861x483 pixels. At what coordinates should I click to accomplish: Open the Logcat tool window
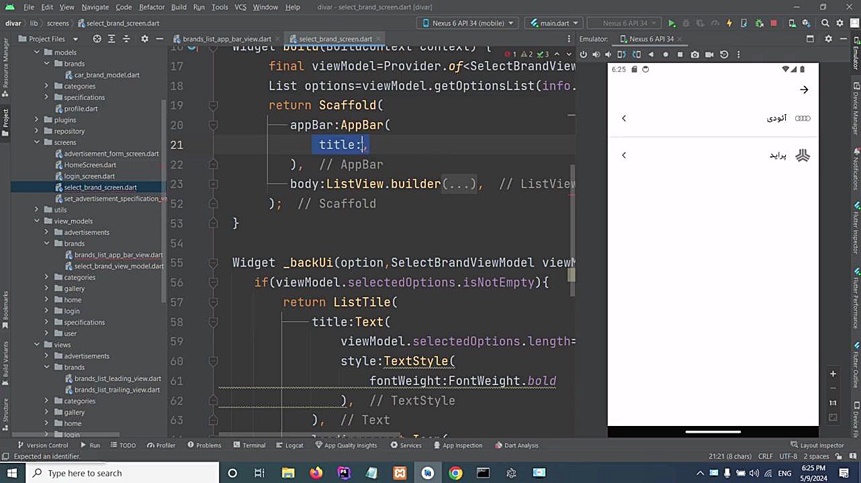pyautogui.click(x=289, y=445)
